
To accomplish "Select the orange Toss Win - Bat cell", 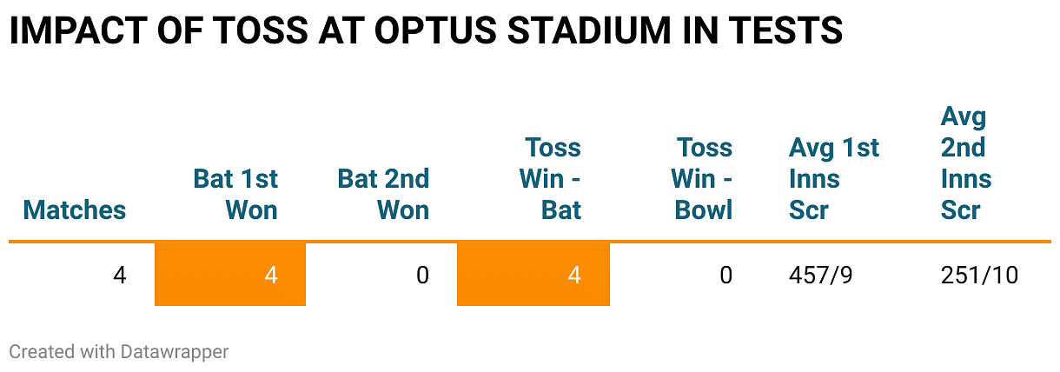I will pyautogui.click(x=533, y=276).
